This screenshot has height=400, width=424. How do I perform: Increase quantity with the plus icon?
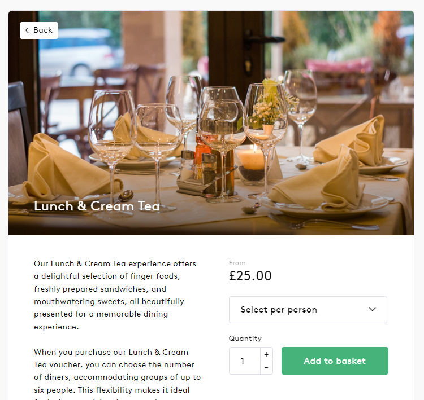(x=266, y=354)
